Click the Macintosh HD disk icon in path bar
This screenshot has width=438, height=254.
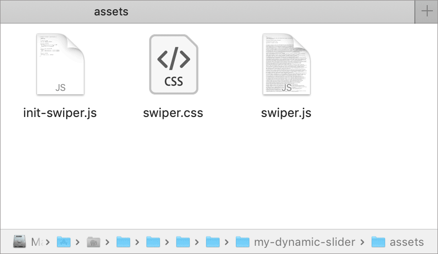pos(20,242)
